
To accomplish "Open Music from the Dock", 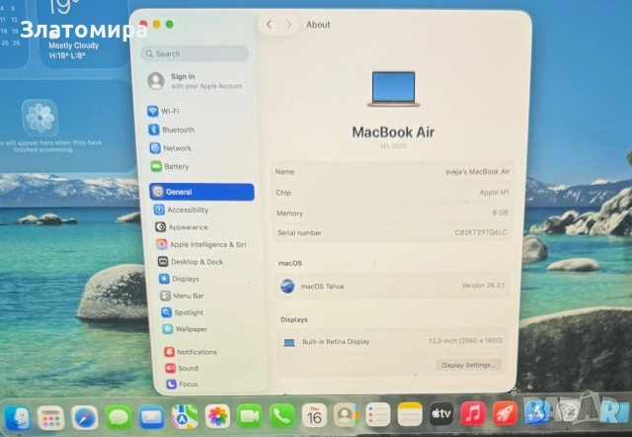I will pos(473,413).
